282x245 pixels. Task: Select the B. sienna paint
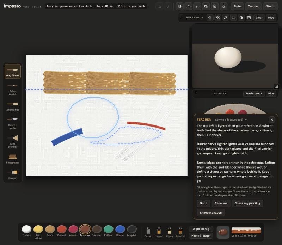coord(85,231)
